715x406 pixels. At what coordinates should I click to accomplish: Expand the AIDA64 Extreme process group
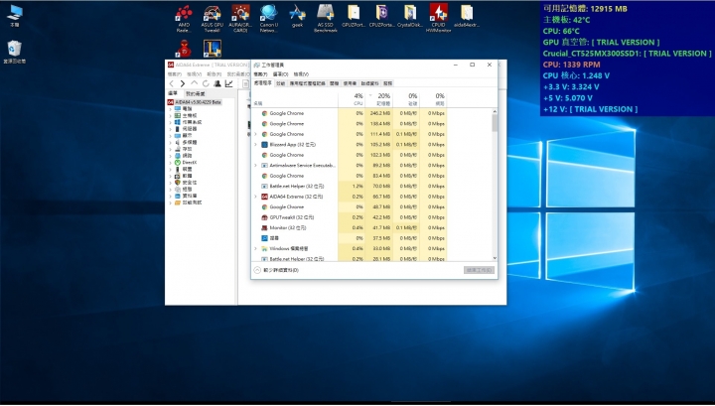point(255,197)
